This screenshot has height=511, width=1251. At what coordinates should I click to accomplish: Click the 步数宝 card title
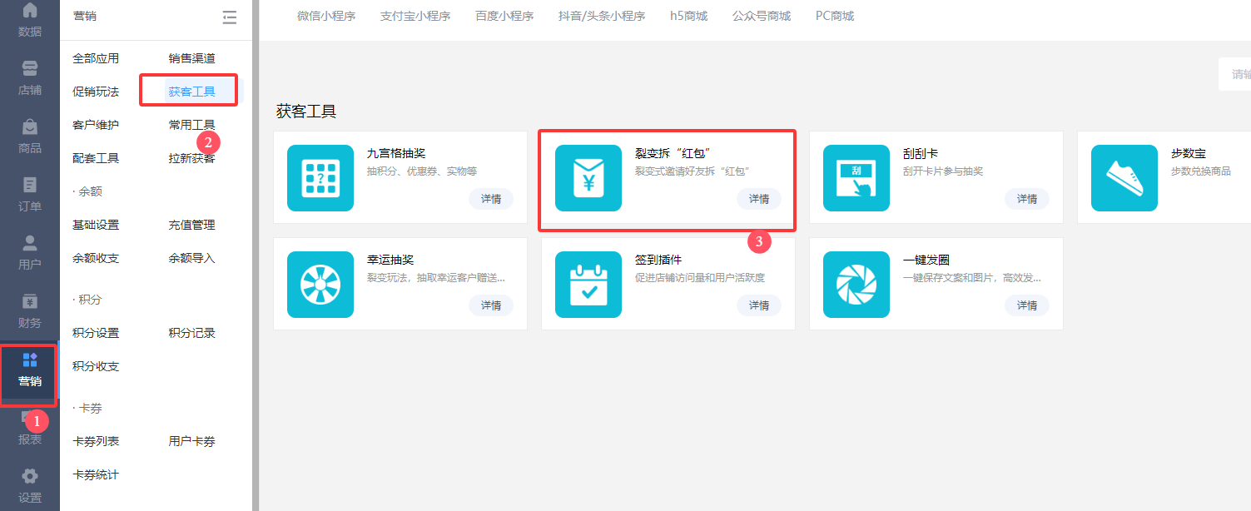click(x=1188, y=154)
